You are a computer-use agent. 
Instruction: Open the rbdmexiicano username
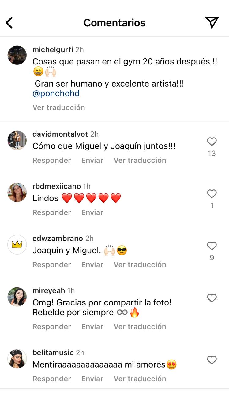[57, 186]
